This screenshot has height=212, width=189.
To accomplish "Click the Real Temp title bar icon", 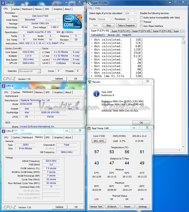I will [89, 128].
